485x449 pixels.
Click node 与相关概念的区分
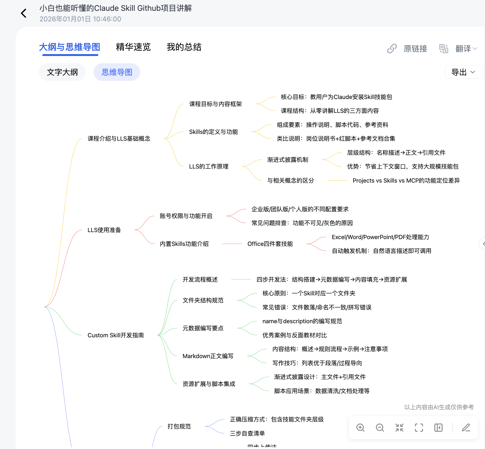coord(291,180)
